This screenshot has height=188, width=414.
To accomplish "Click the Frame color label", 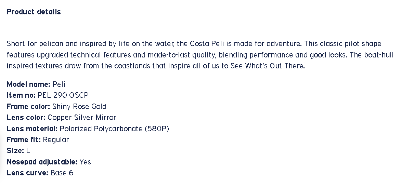I will [28, 107].
